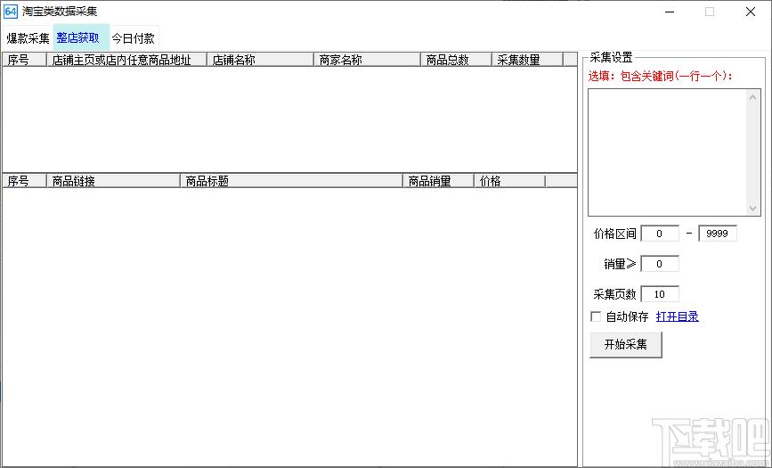Click the 商品总数 column header
This screenshot has height=468, width=772.
(x=456, y=60)
